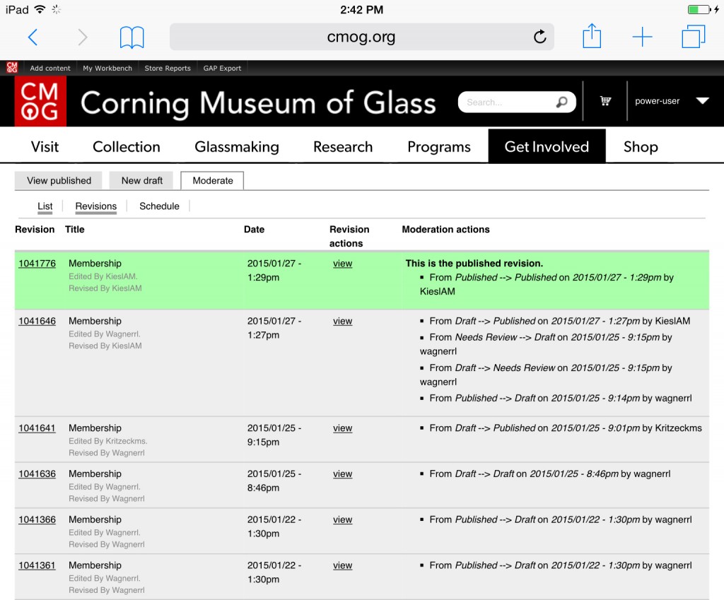Click view for revision 1041646

343,322
